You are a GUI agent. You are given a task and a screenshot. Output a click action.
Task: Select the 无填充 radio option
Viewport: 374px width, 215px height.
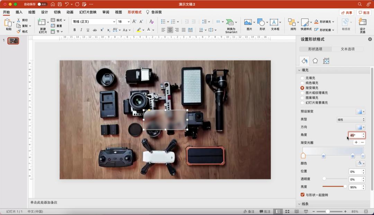coord(302,78)
